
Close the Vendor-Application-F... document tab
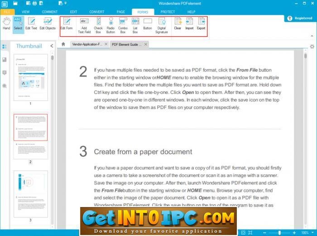point(106,44)
